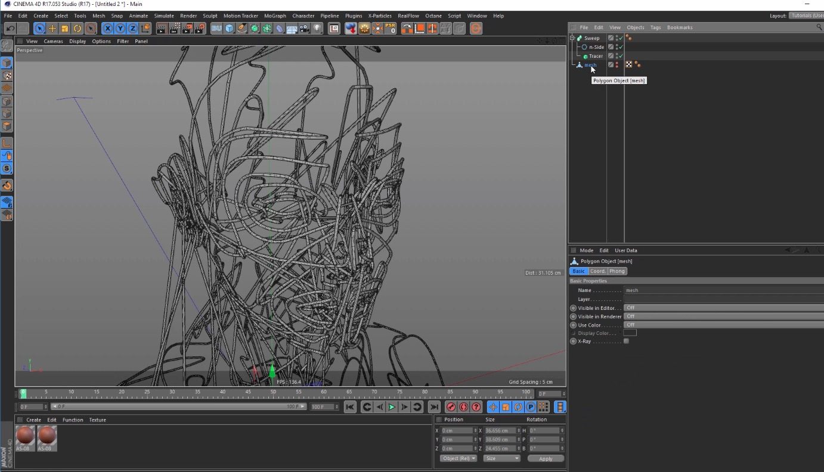Render the active view with clapperboard icon
This screenshot has width=824, height=472.
pos(162,28)
